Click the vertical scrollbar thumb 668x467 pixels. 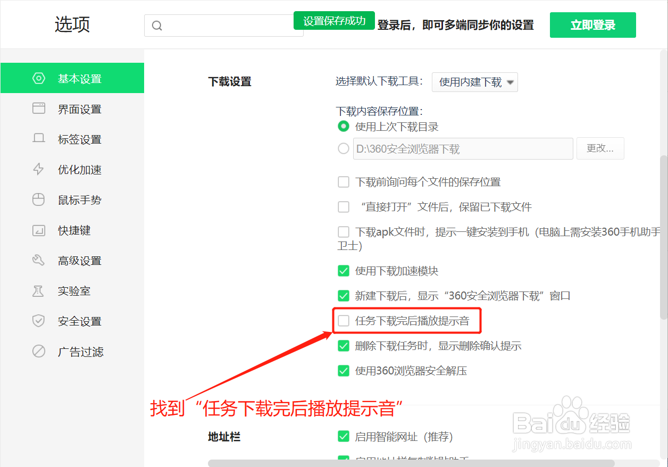[x=663, y=237]
